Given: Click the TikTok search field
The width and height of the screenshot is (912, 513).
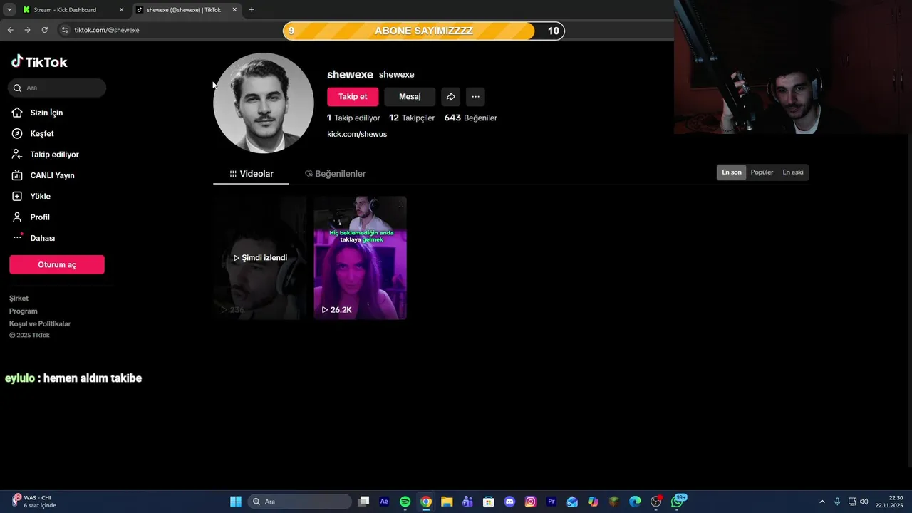Looking at the screenshot, I should (57, 88).
